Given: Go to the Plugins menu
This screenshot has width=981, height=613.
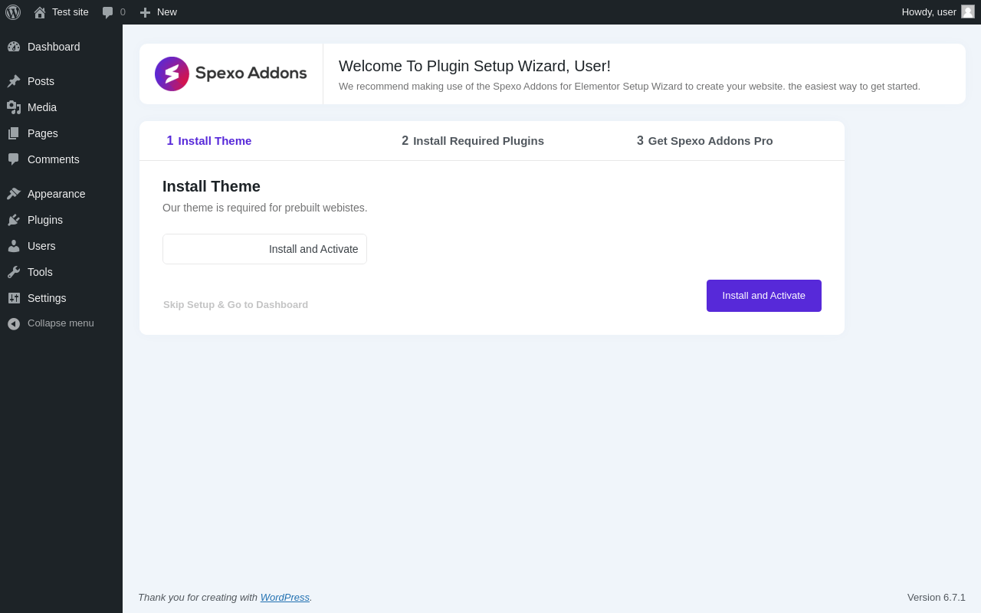Looking at the screenshot, I should tap(61, 220).
